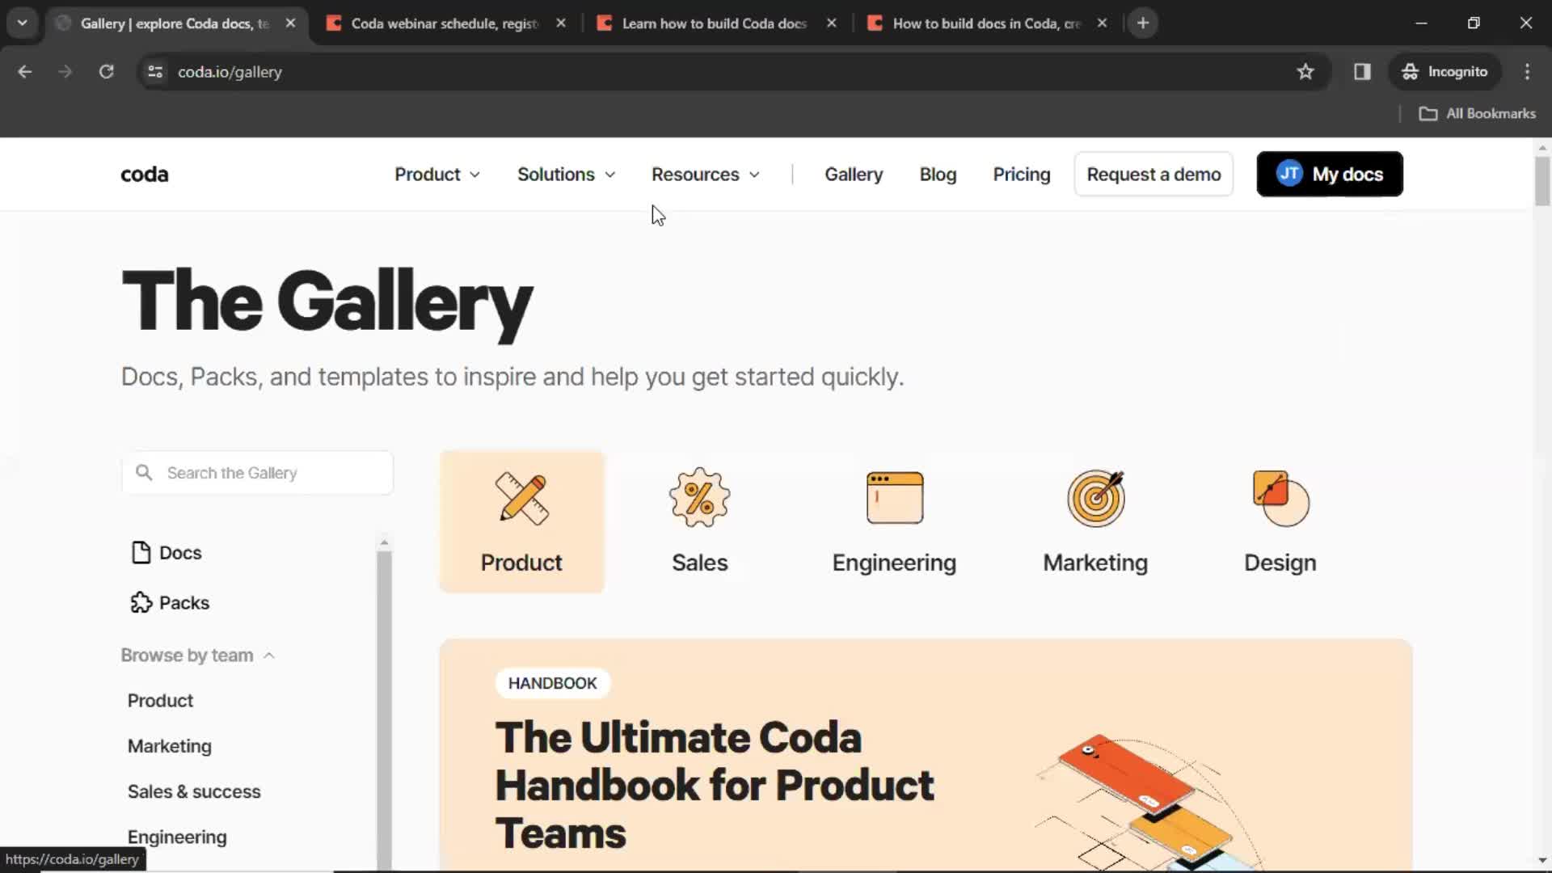
Task: Click the Sales & success team link
Action: coord(193,791)
